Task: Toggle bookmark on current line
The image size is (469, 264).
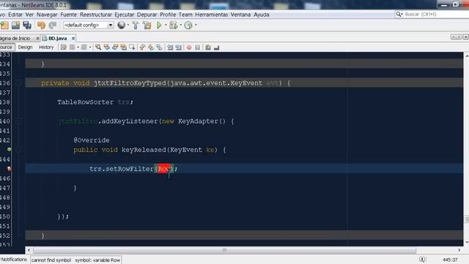Action: tap(159, 47)
